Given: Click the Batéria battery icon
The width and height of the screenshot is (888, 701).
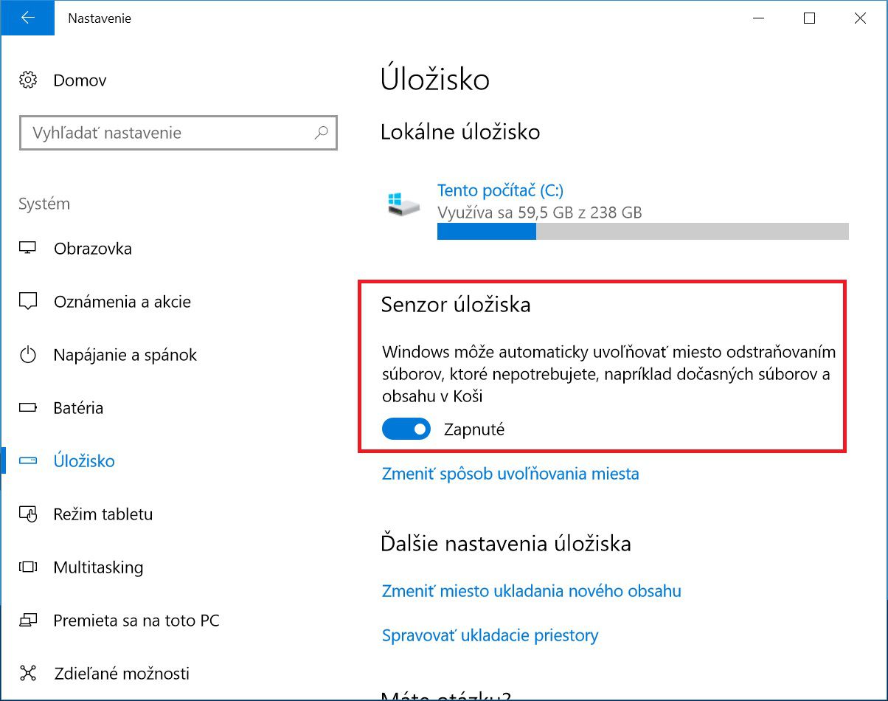Looking at the screenshot, I should pos(28,407).
